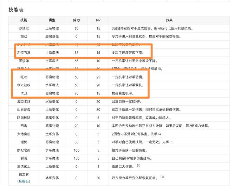
Task: Click the PP column header
Action: pos(98,20)
